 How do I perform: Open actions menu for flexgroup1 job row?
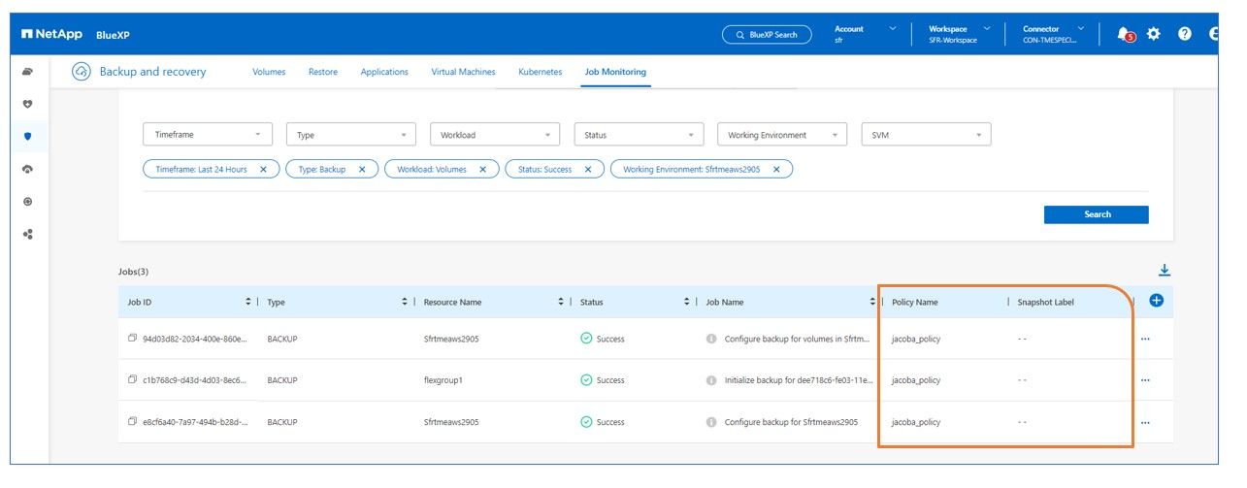point(1145,380)
